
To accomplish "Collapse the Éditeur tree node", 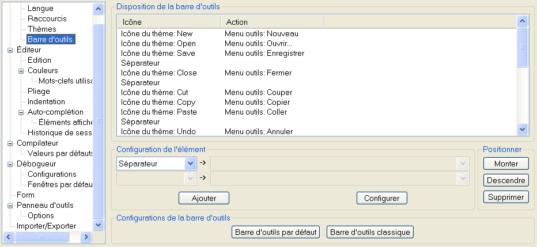I will tap(10, 50).
